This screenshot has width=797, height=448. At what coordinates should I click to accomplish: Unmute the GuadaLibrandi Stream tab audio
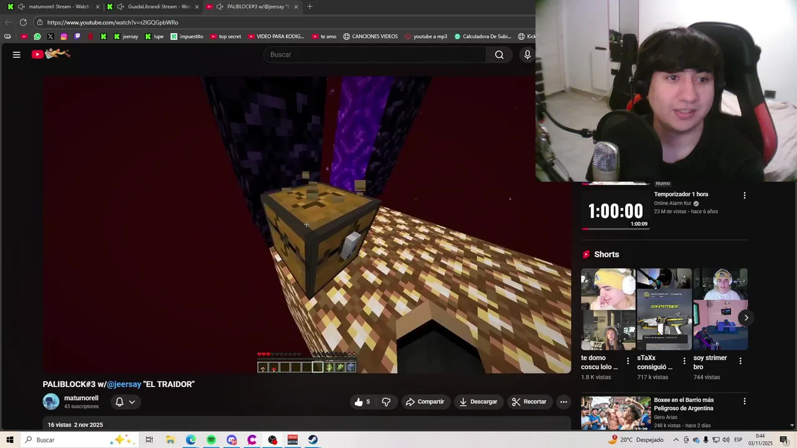121,7
